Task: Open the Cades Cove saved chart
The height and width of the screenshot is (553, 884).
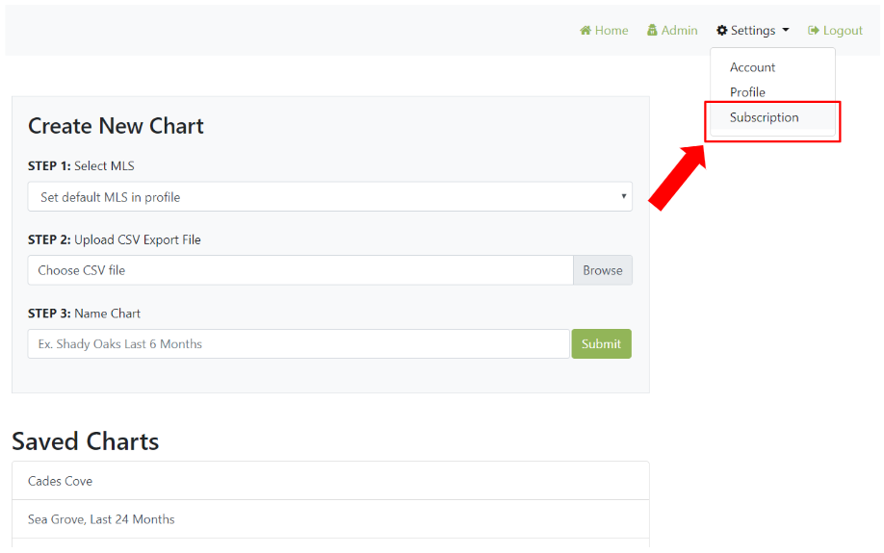Action: tap(330, 481)
